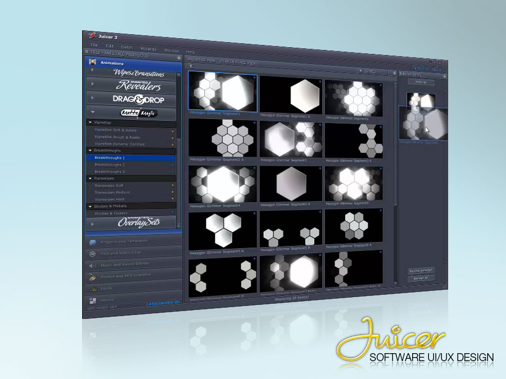Click the Fonts category icon

[x=93, y=289]
